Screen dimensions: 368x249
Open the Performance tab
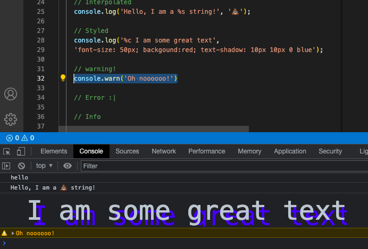point(206,151)
